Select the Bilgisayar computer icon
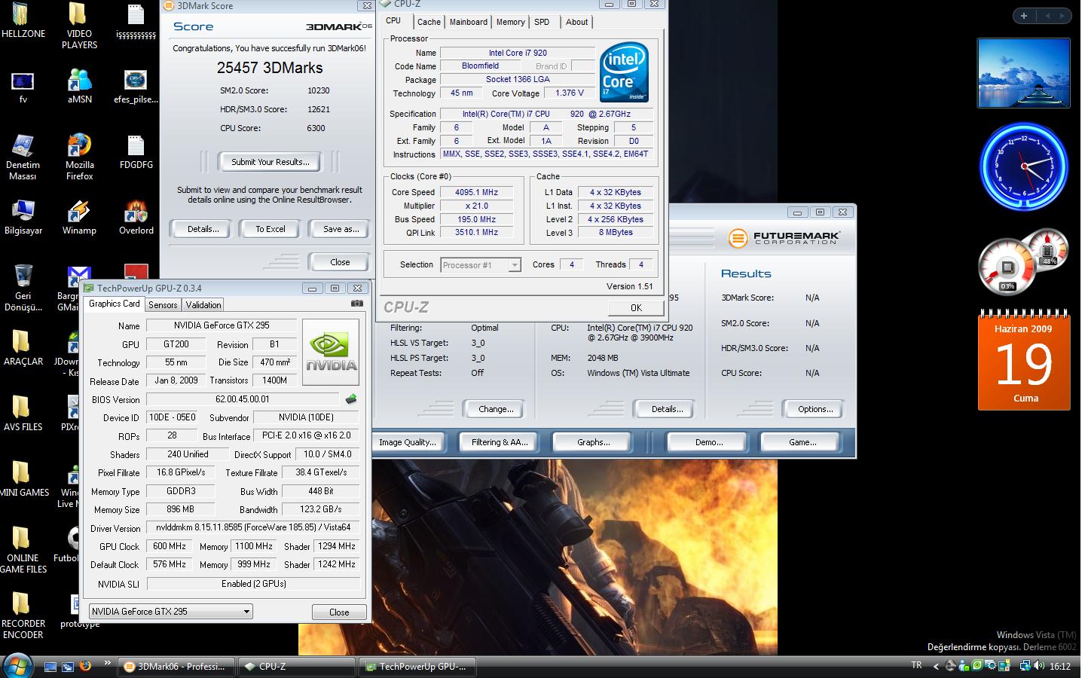Viewport: 1085px width, 678px height. [x=23, y=217]
